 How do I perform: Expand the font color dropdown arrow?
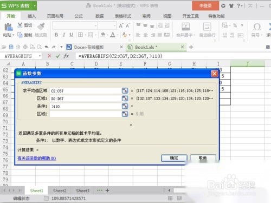[118, 35]
